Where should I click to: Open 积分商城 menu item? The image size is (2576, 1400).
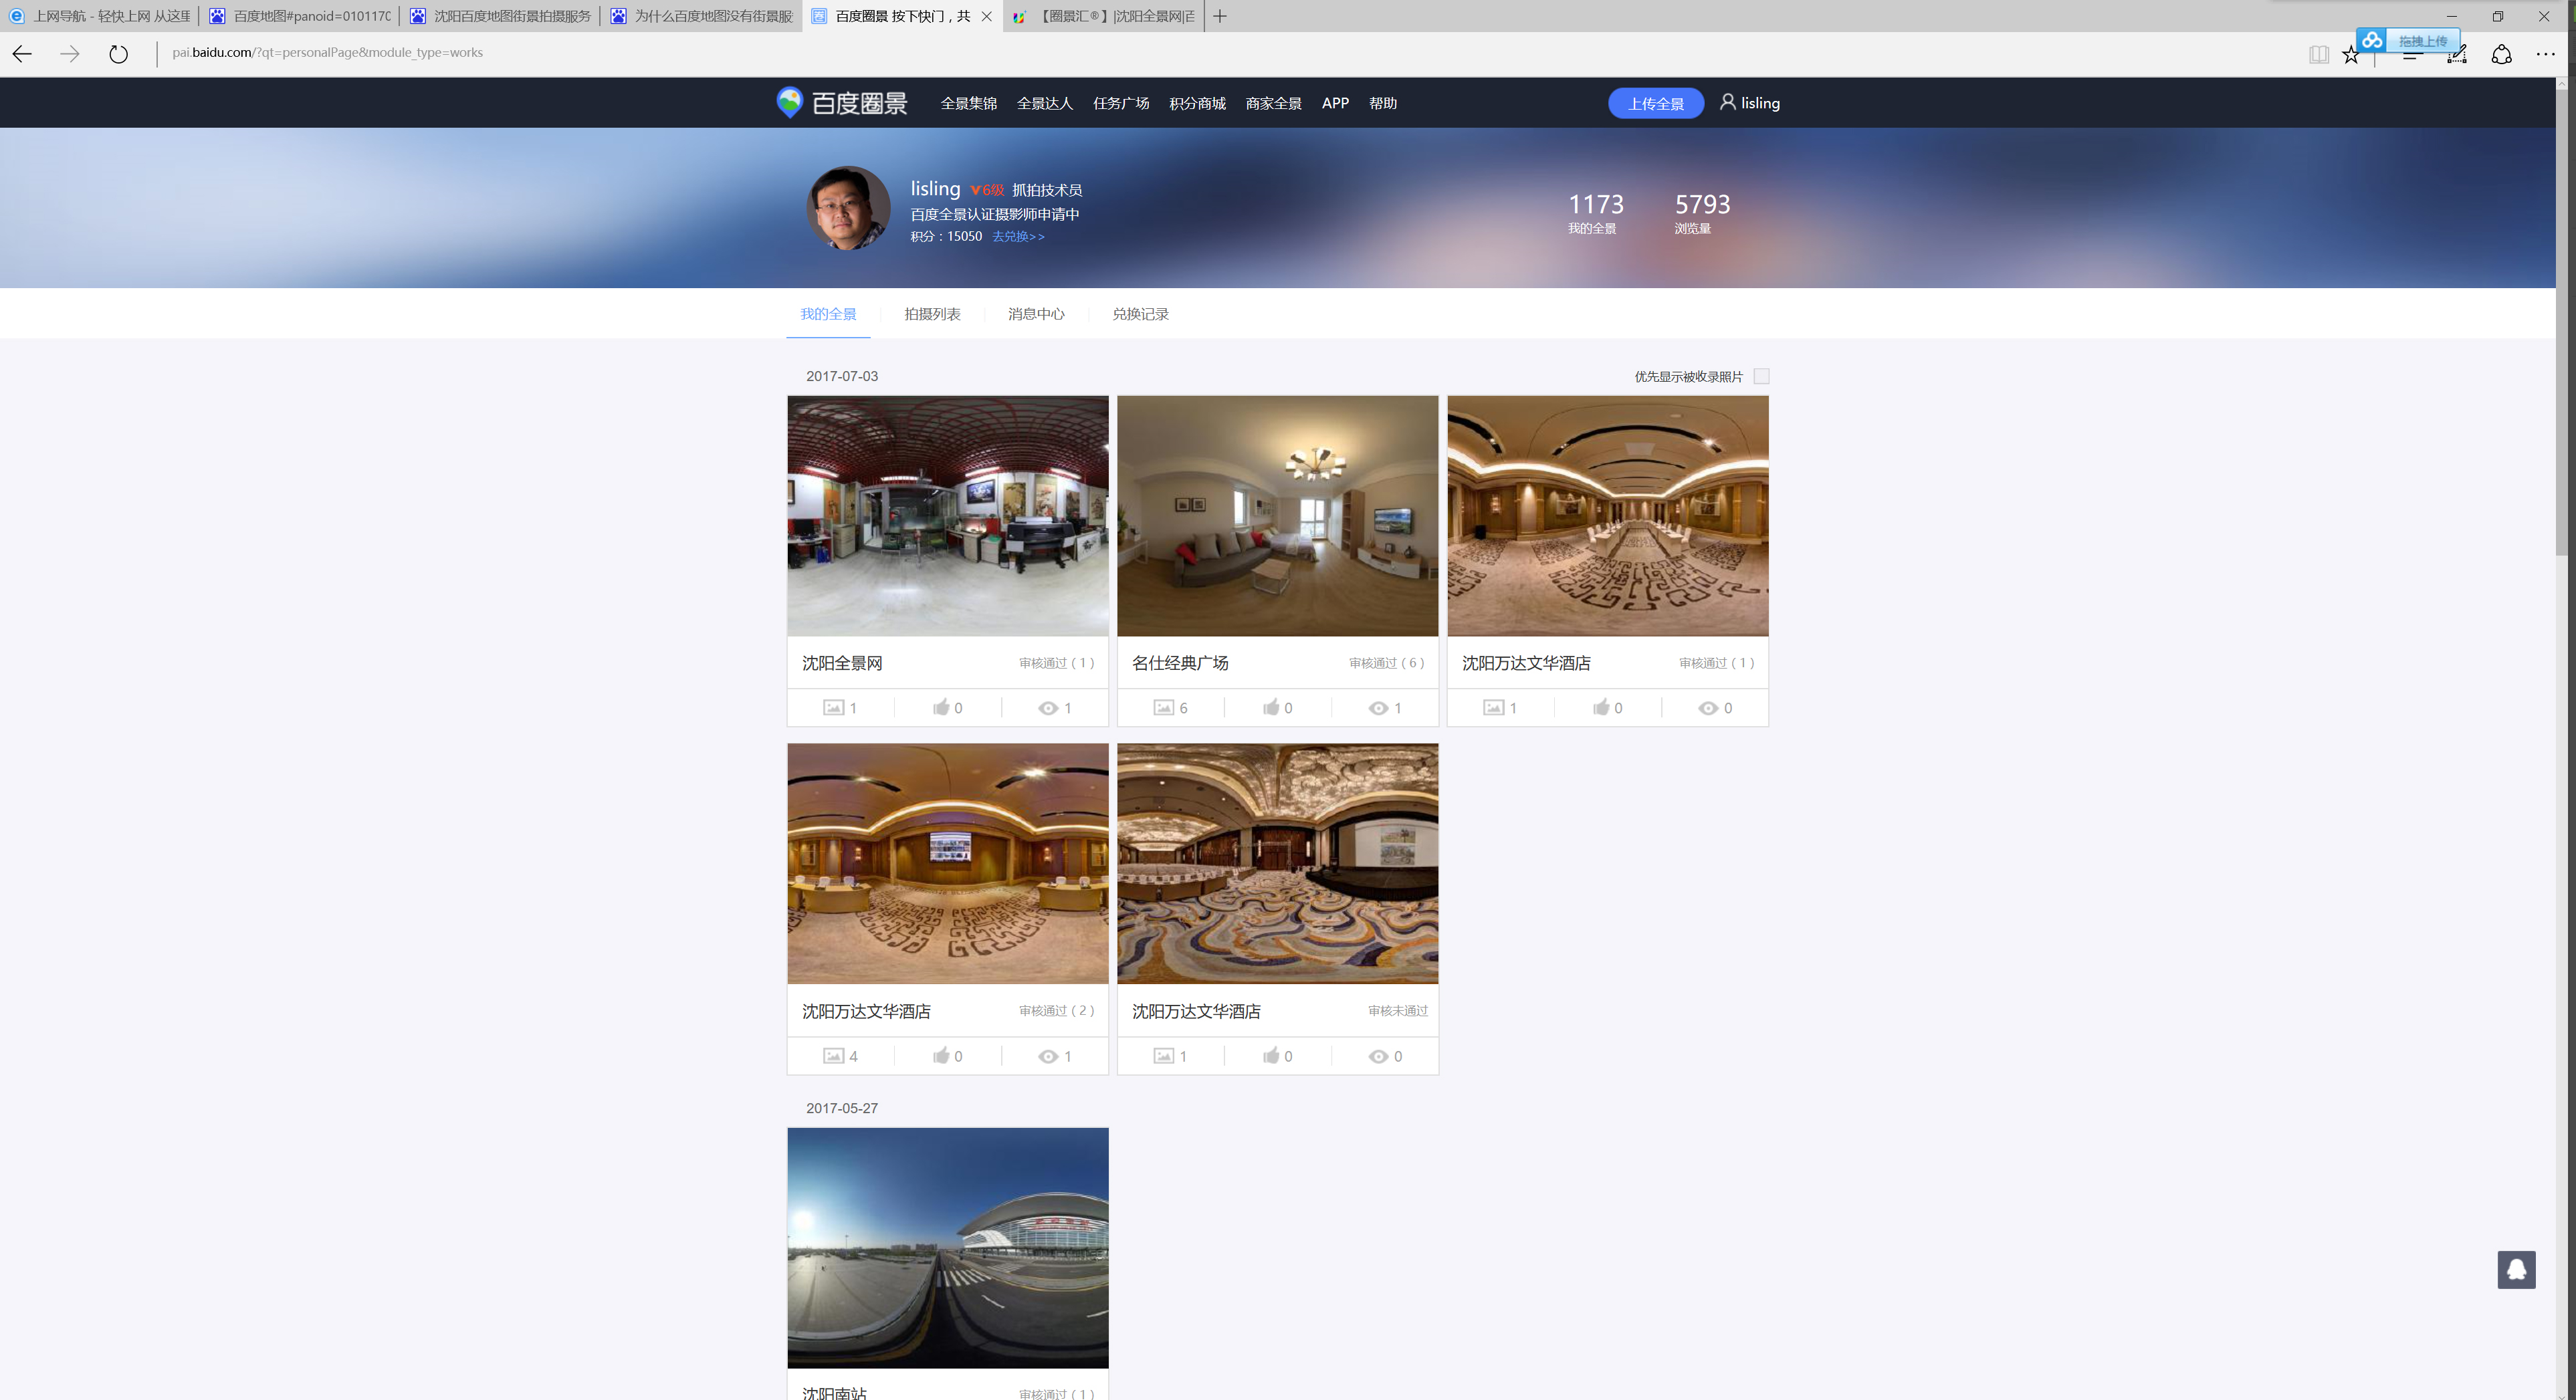coord(1197,103)
